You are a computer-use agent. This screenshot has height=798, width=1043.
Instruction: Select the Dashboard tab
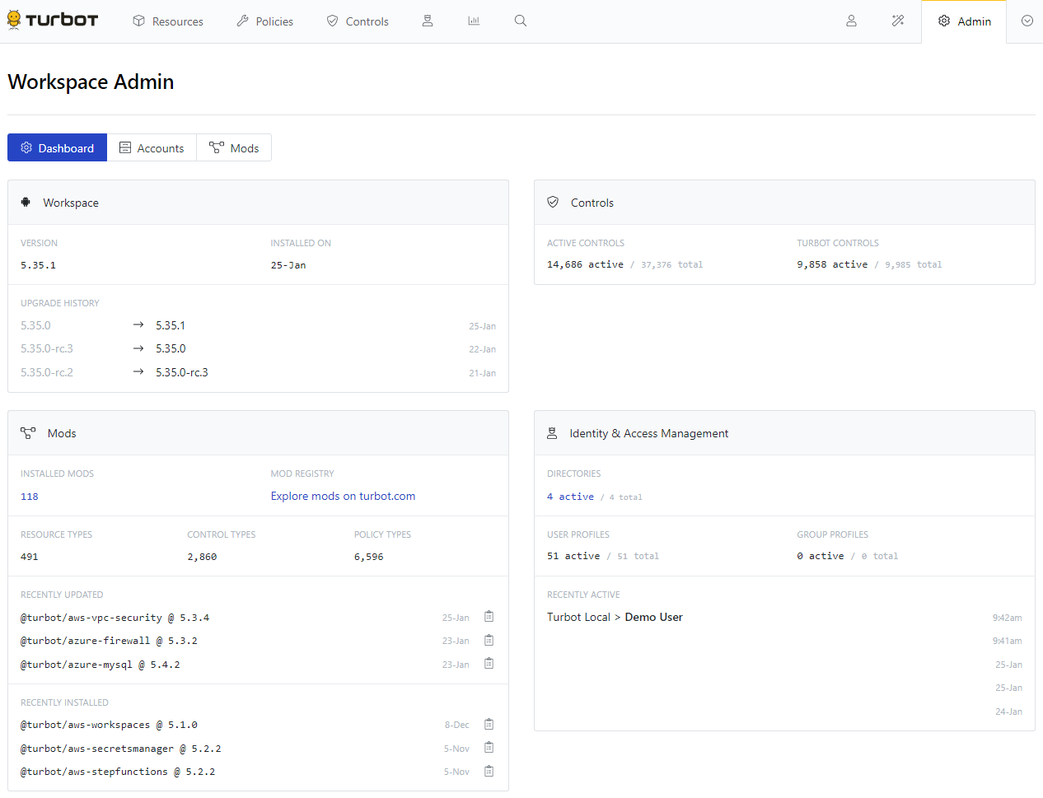click(x=57, y=148)
